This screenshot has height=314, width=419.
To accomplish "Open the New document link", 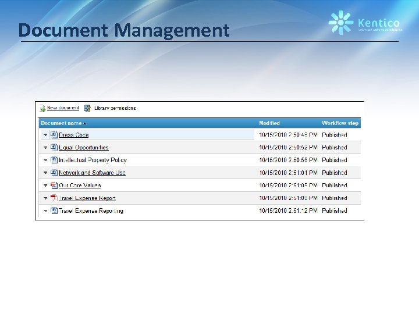I will pos(63,108).
